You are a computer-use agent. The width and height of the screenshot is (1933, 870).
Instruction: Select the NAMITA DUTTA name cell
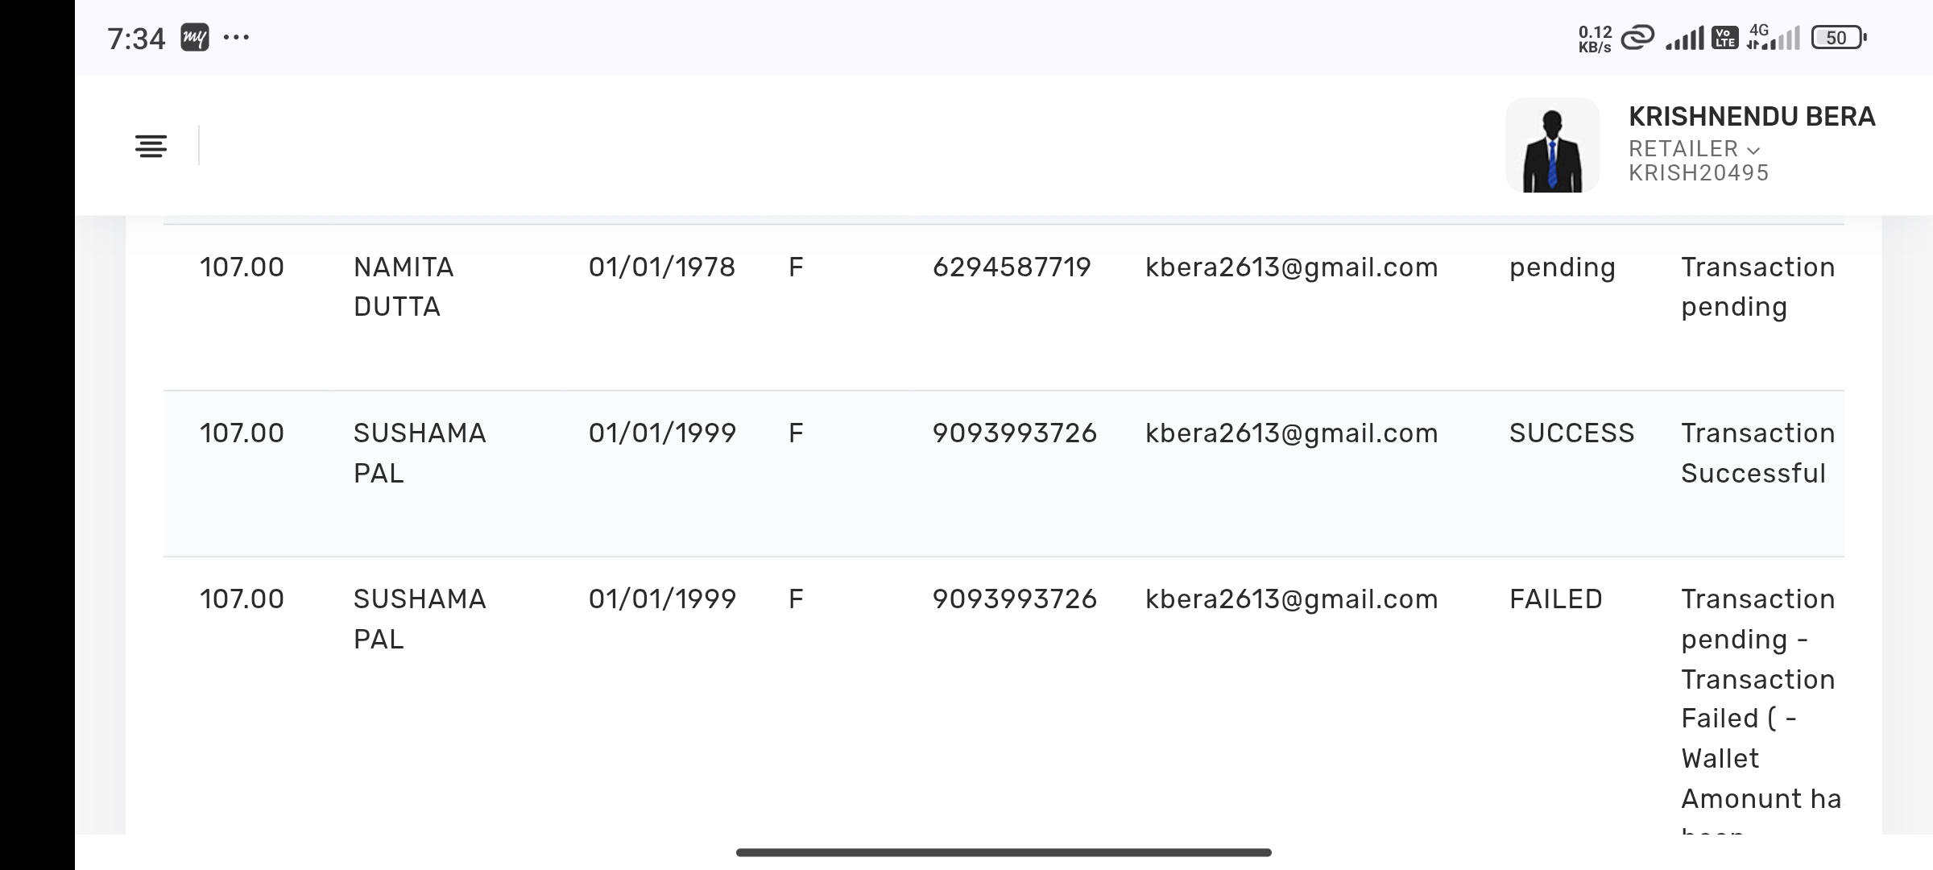[x=404, y=287]
